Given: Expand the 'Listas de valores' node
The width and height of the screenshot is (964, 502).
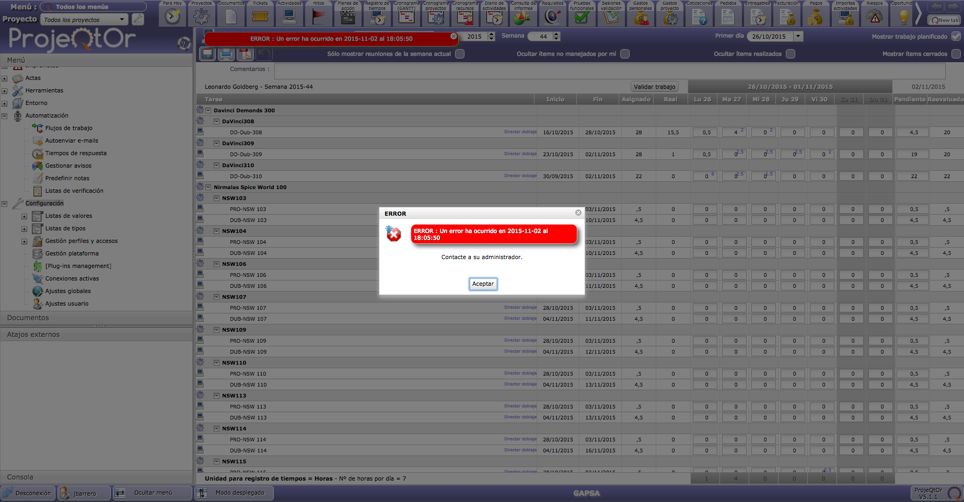Looking at the screenshot, I should point(24,216).
